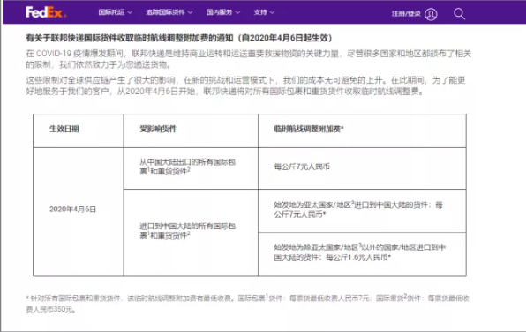This screenshot has width=526, height=332.
Task: Select the 生效日期 table header
Action: [64, 129]
